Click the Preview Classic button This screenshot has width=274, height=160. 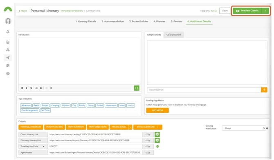click(247, 11)
